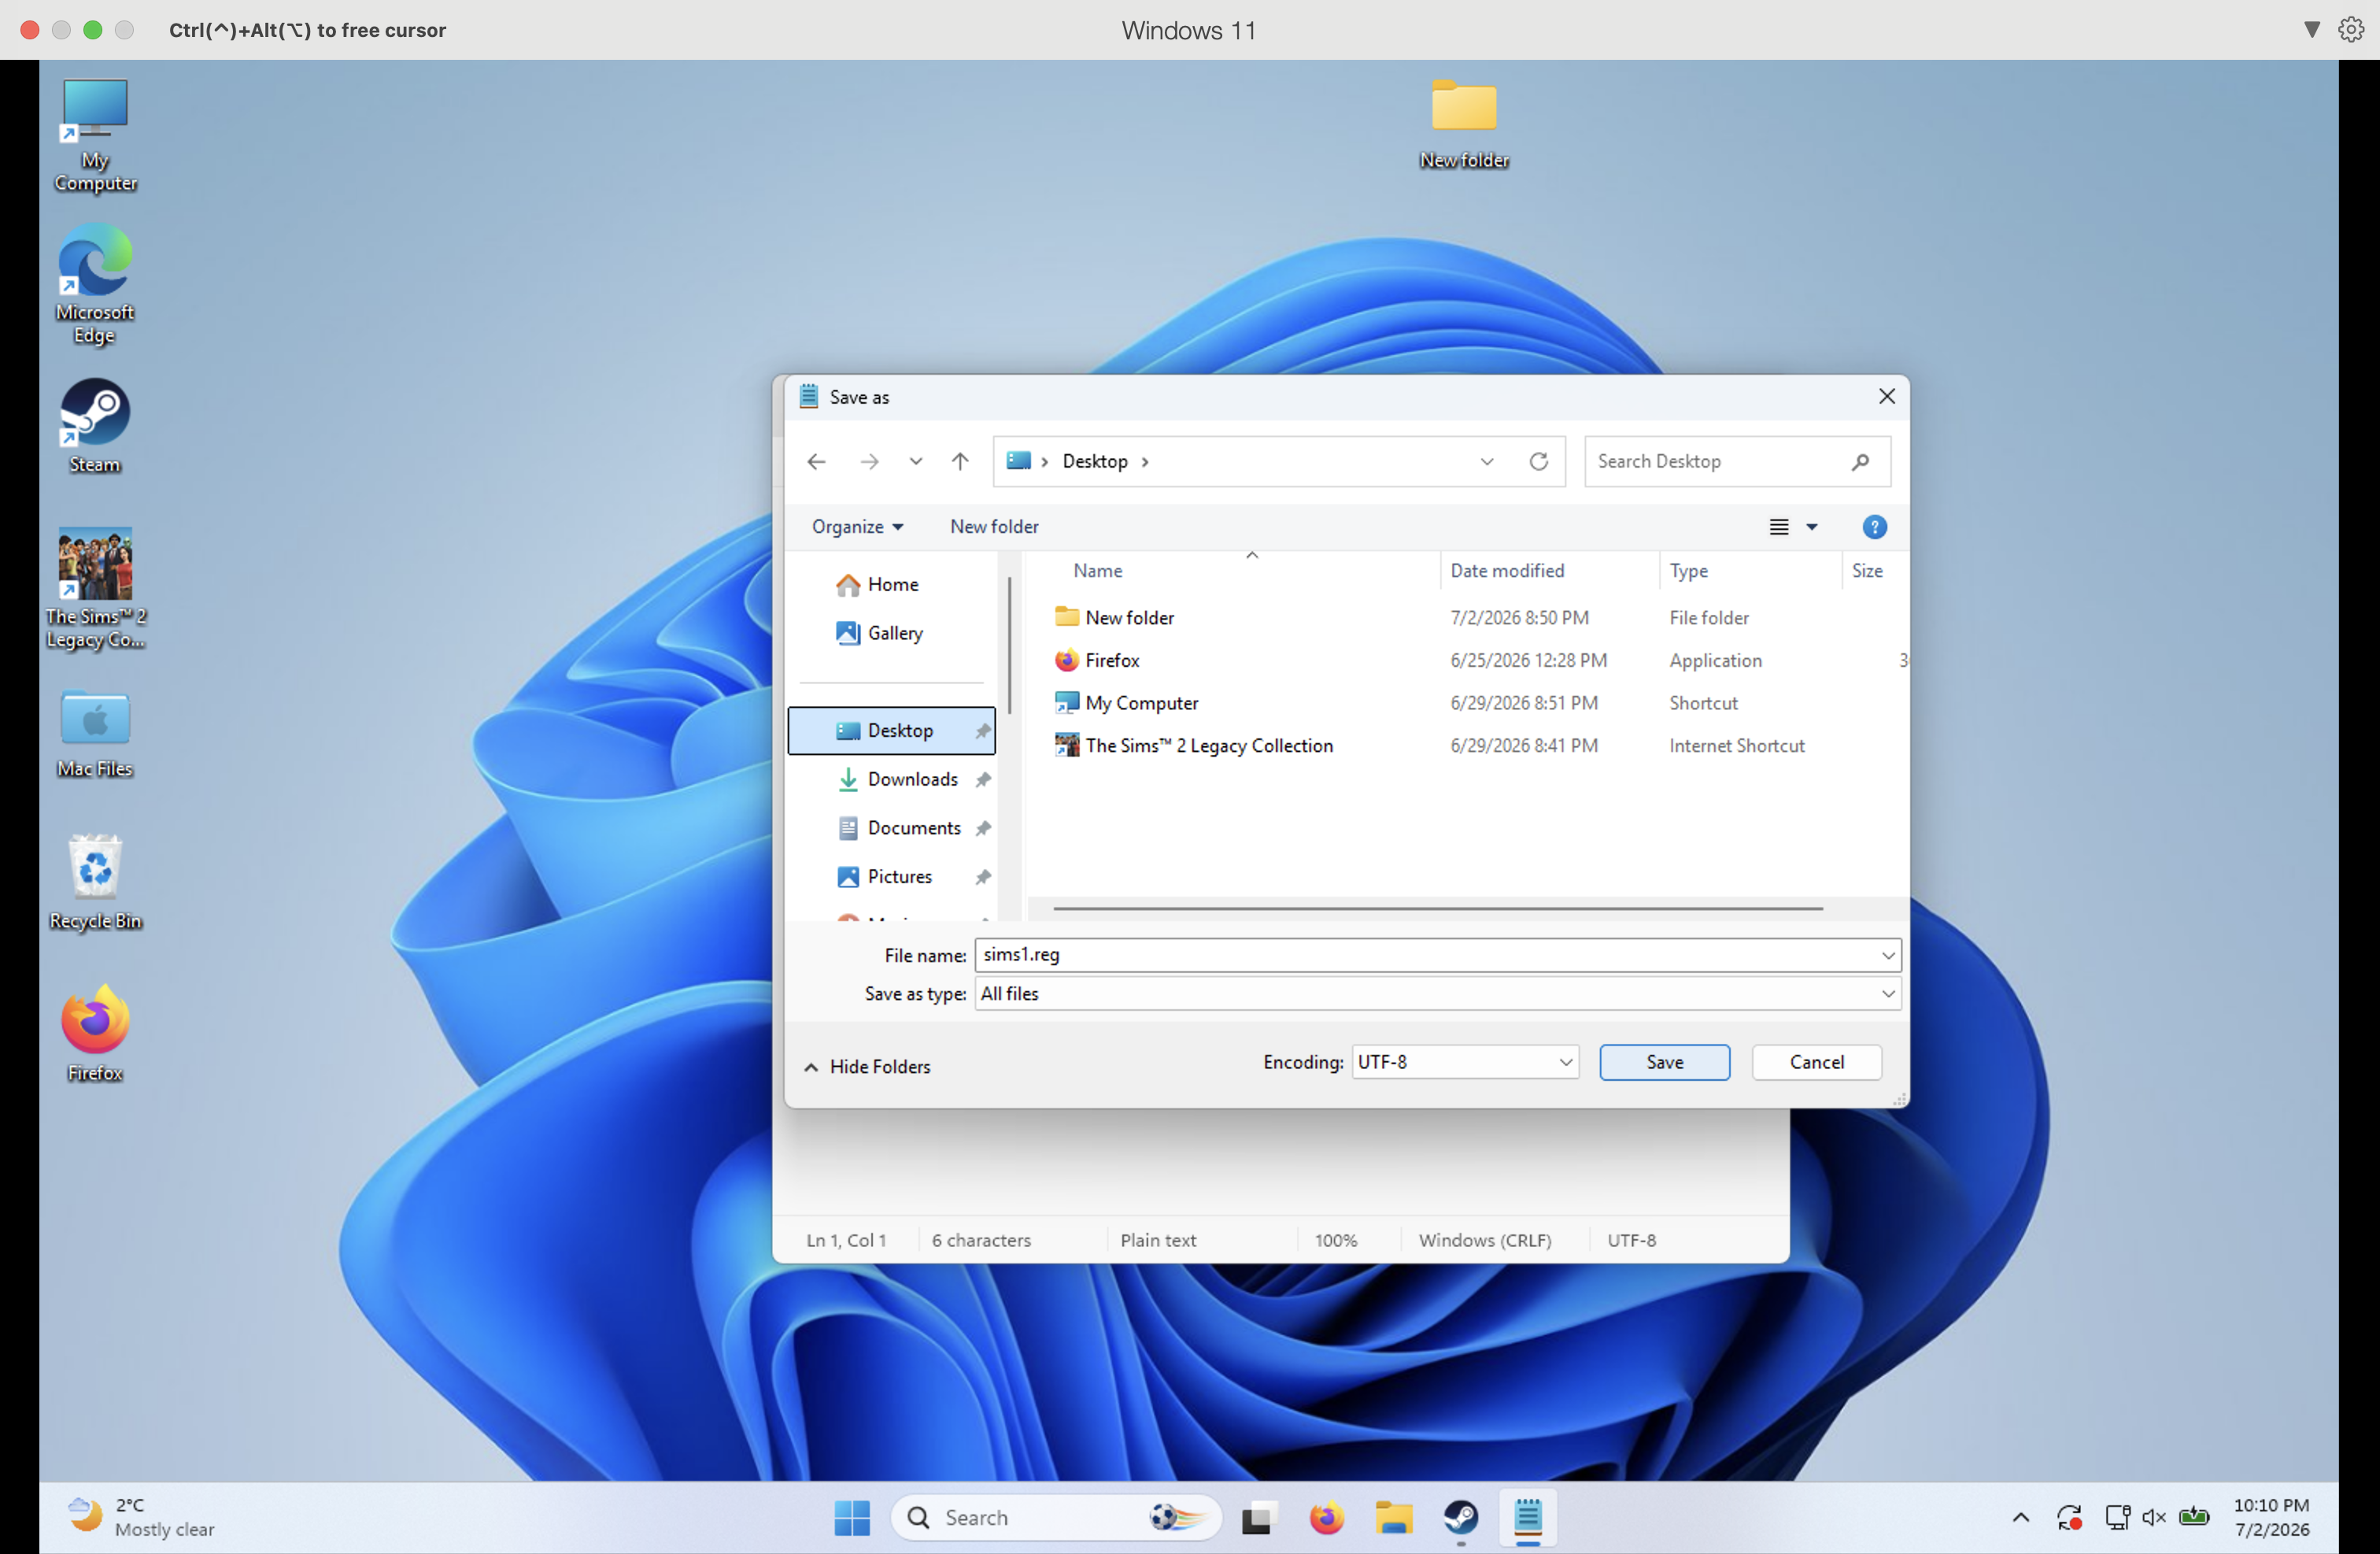Click the 100% zoom level in Notepad status bar

point(1335,1240)
